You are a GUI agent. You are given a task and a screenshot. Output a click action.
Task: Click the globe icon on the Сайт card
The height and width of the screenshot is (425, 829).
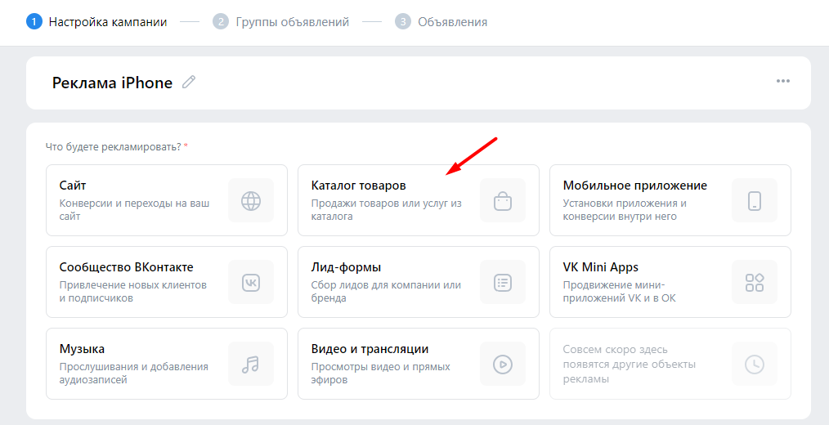(251, 200)
